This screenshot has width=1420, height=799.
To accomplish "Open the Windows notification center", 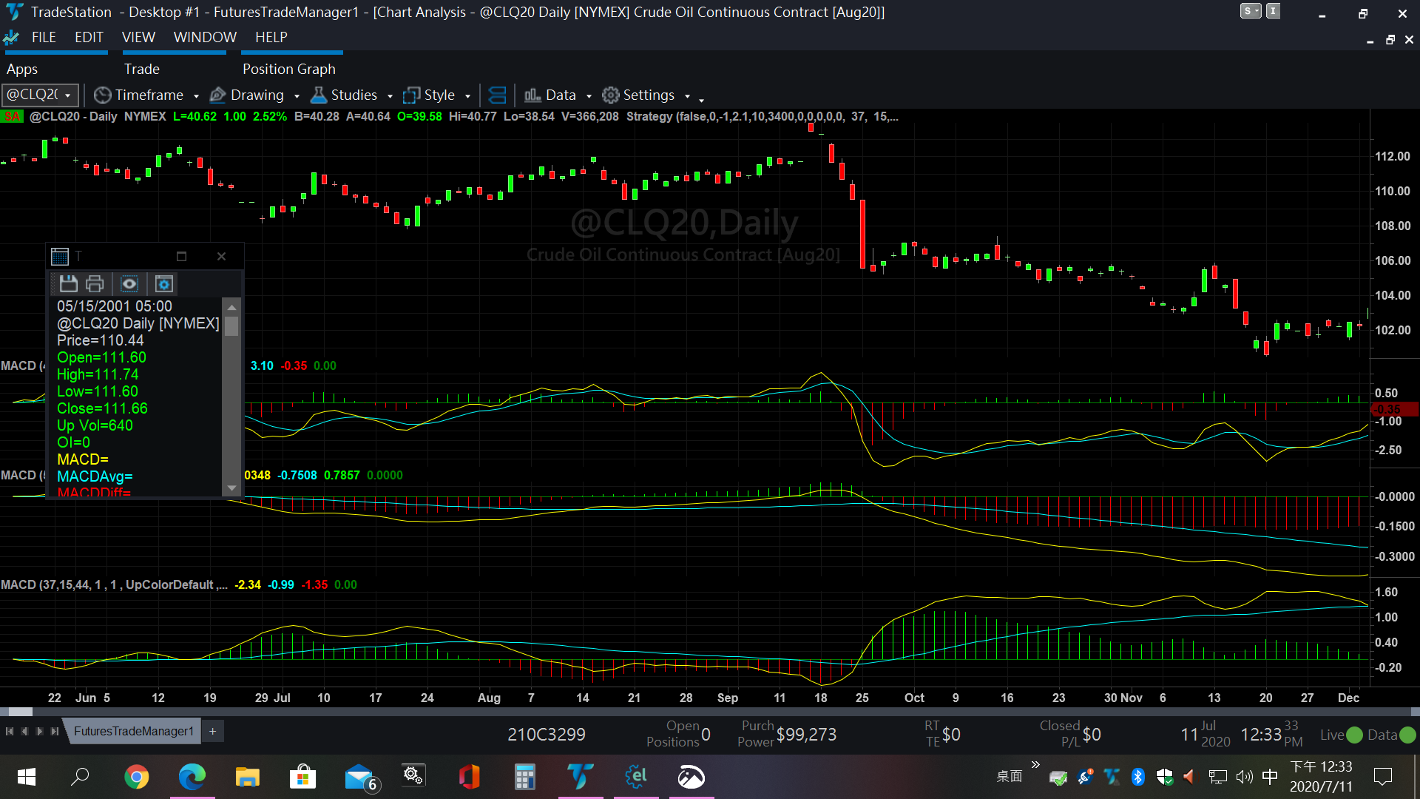I will 1382,777.
